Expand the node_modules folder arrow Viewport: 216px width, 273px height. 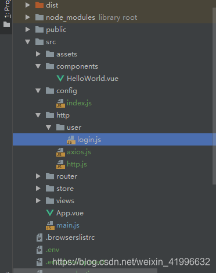pyautogui.click(x=28, y=17)
